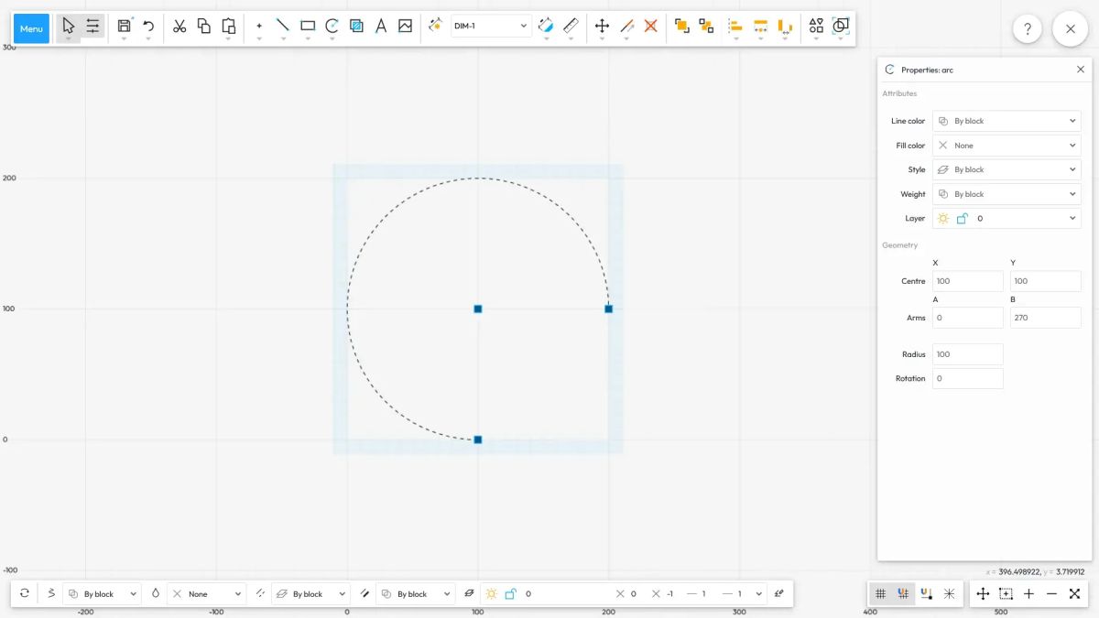Image resolution: width=1099 pixels, height=618 pixels.
Task: Toggle layer visibility sun icon in Properties
Action: (943, 219)
